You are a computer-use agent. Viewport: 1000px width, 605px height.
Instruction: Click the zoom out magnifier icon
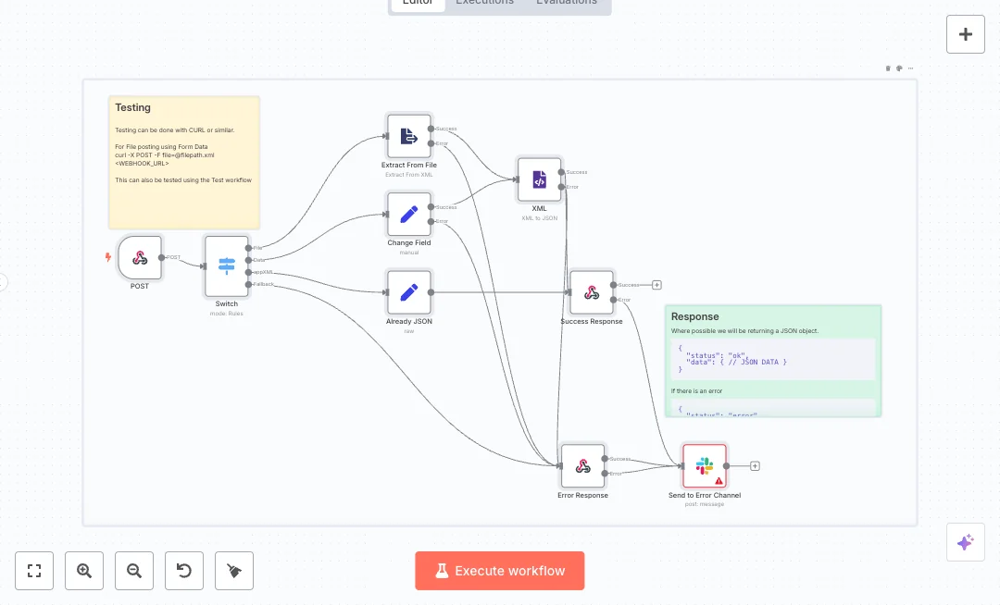click(134, 571)
